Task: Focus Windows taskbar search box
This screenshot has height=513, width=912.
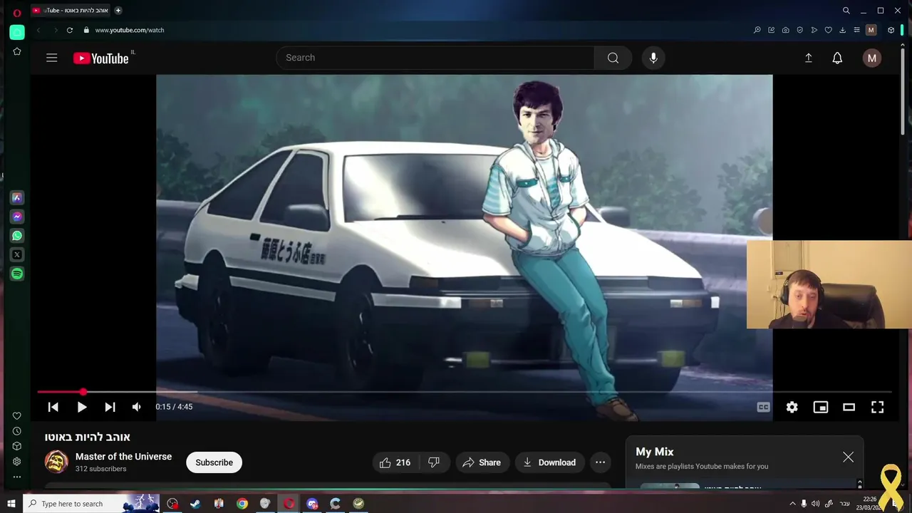Action: pos(91,504)
